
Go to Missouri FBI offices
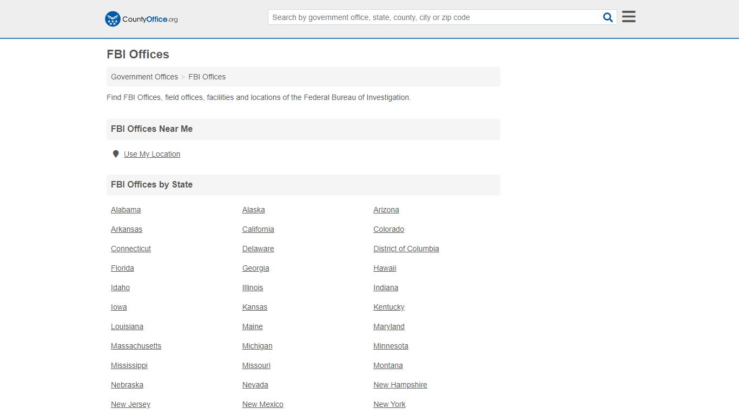tap(256, 365)
